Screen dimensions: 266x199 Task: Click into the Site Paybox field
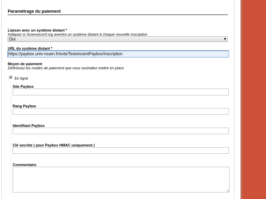coord(120,92)
